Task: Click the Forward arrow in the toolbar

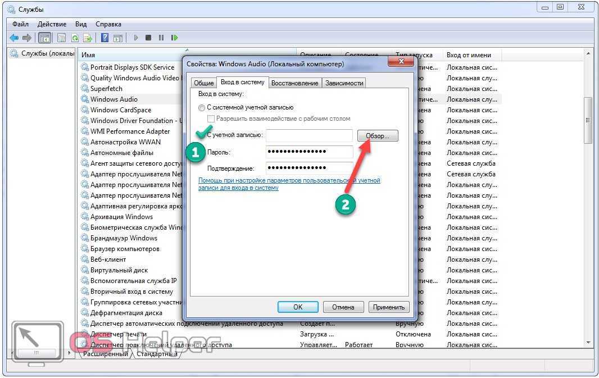Action: [x=27, y=38]
